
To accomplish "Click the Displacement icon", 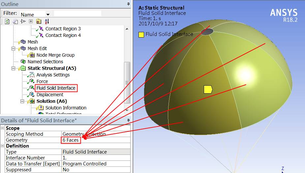I will 32,95.
